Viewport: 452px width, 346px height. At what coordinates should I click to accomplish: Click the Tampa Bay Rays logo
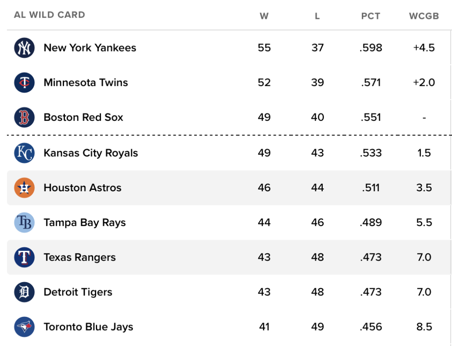24,223
